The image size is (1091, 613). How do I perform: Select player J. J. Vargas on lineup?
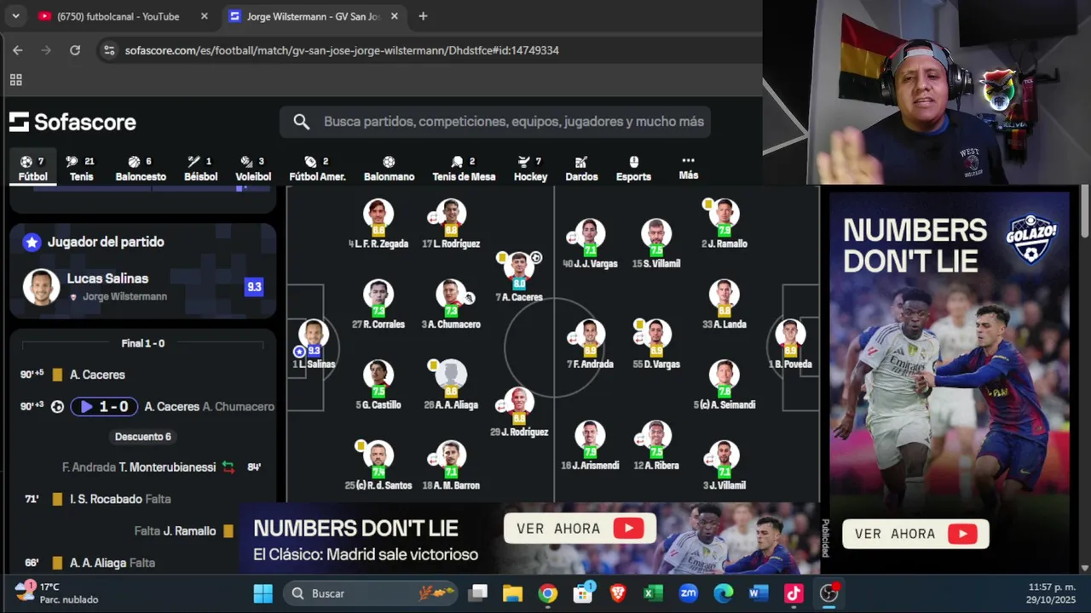[590, 243]
